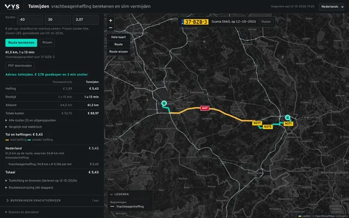Click the cost field containing 40
Screen dimensions: 349x218
tap(30, 20)
